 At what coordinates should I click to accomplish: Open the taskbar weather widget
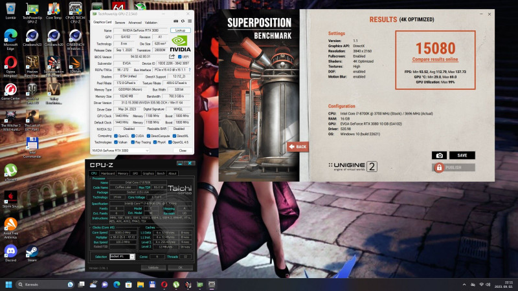pos(93,285)
